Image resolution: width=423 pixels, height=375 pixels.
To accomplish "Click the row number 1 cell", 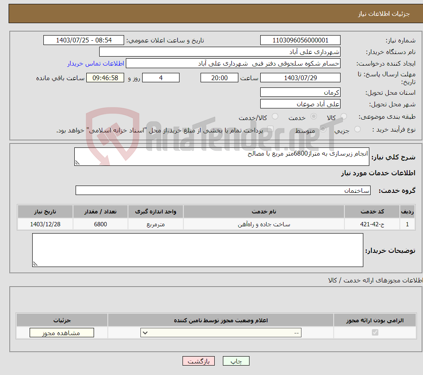I will [407, 225].
